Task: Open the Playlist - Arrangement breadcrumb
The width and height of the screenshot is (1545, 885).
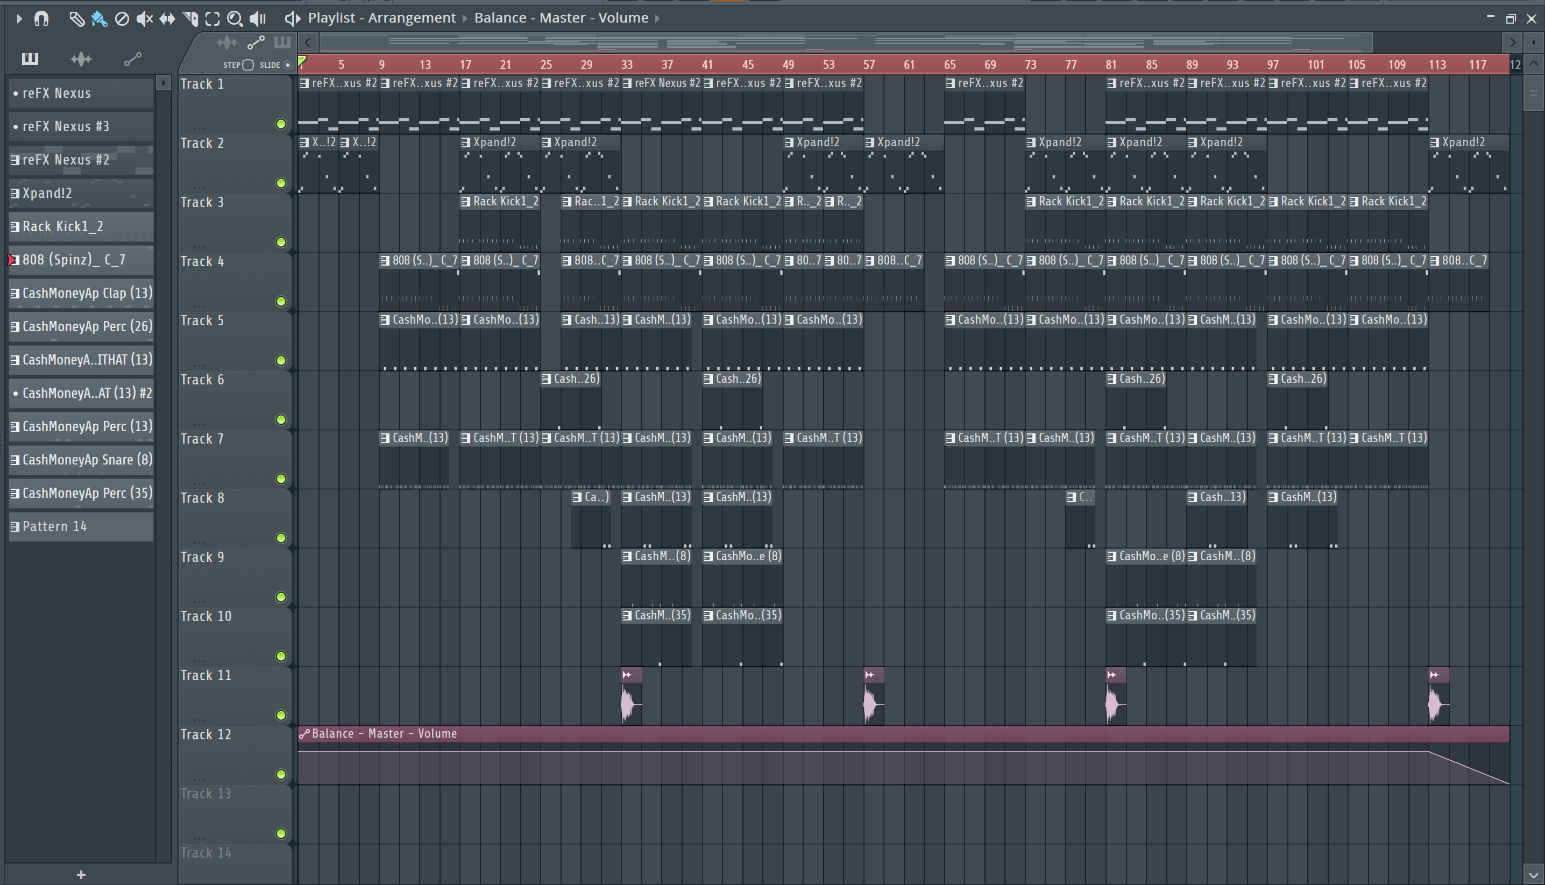Action: (x=382, y=18)
